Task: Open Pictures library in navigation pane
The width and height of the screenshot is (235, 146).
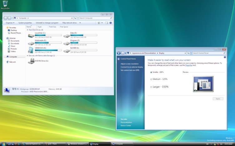Action: [14, 49]
